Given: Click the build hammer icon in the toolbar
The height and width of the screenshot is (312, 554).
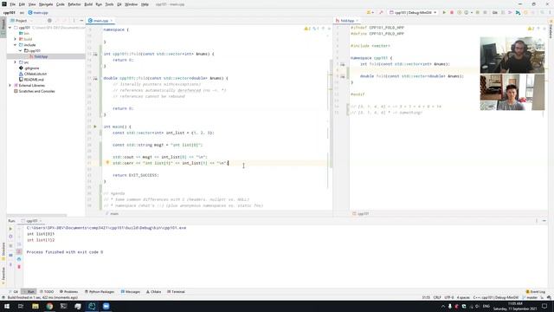Looking at the screenshot, I should tap(381, 12).
